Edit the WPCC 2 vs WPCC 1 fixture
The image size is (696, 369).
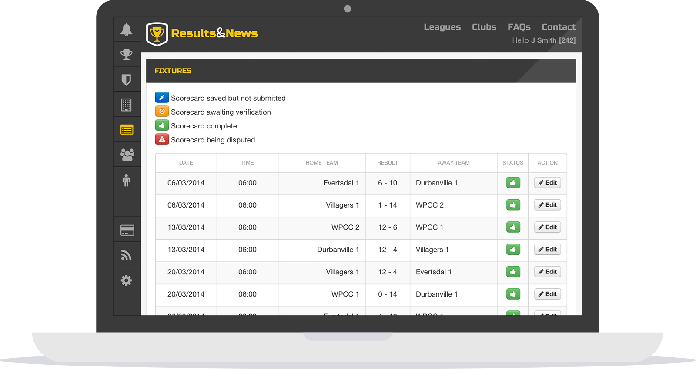tap(547, 227)
